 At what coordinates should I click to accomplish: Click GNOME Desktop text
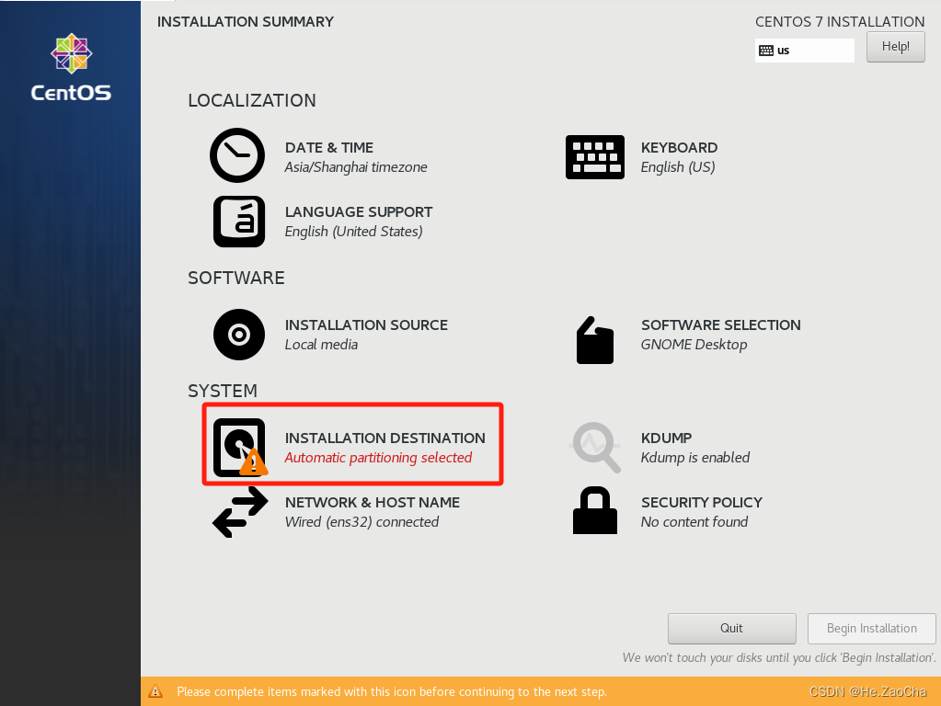(694, 345)
